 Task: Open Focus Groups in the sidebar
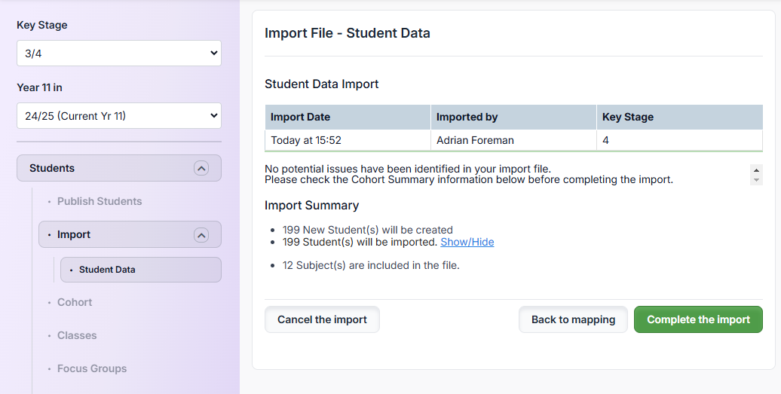pyautogui.click(x=92, y=368)
